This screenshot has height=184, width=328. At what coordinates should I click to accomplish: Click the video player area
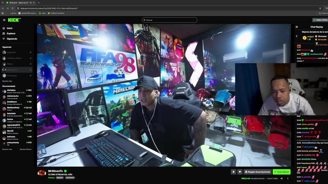[x=164, y=95]
